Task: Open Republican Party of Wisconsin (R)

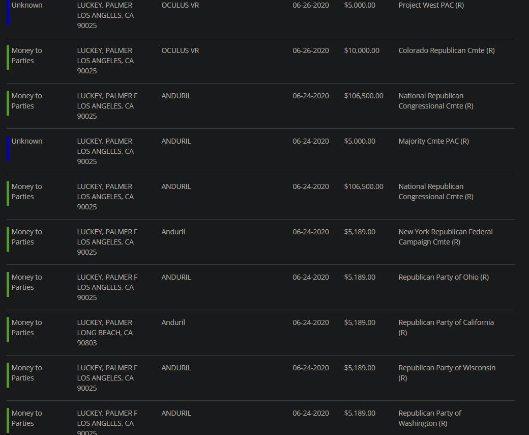Action: point(447,372)
